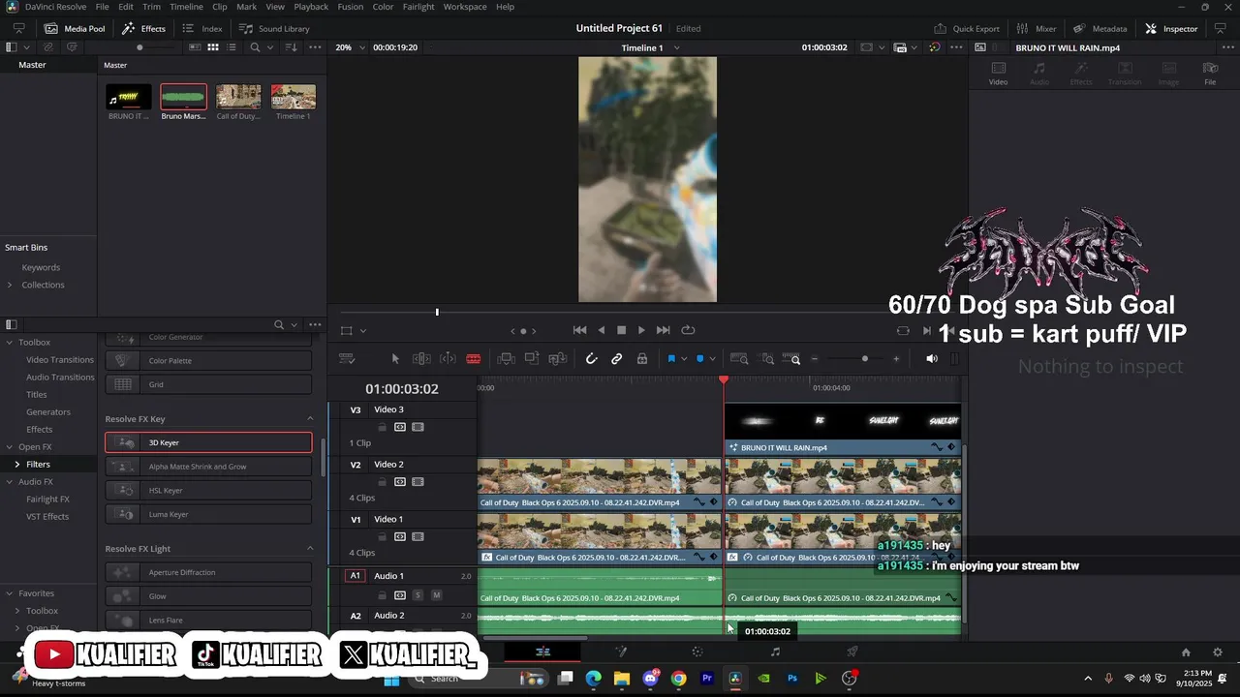This screenshot has height=697, width=1240.
Task: Toggle Auto Track Selector on Video 2
Action: pyautogui.click(x=400, y=482)
